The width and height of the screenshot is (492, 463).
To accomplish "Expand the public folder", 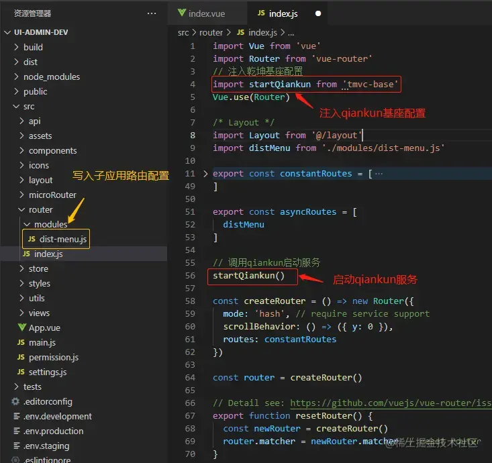I will pyautogui.click(x=16, y=91).
